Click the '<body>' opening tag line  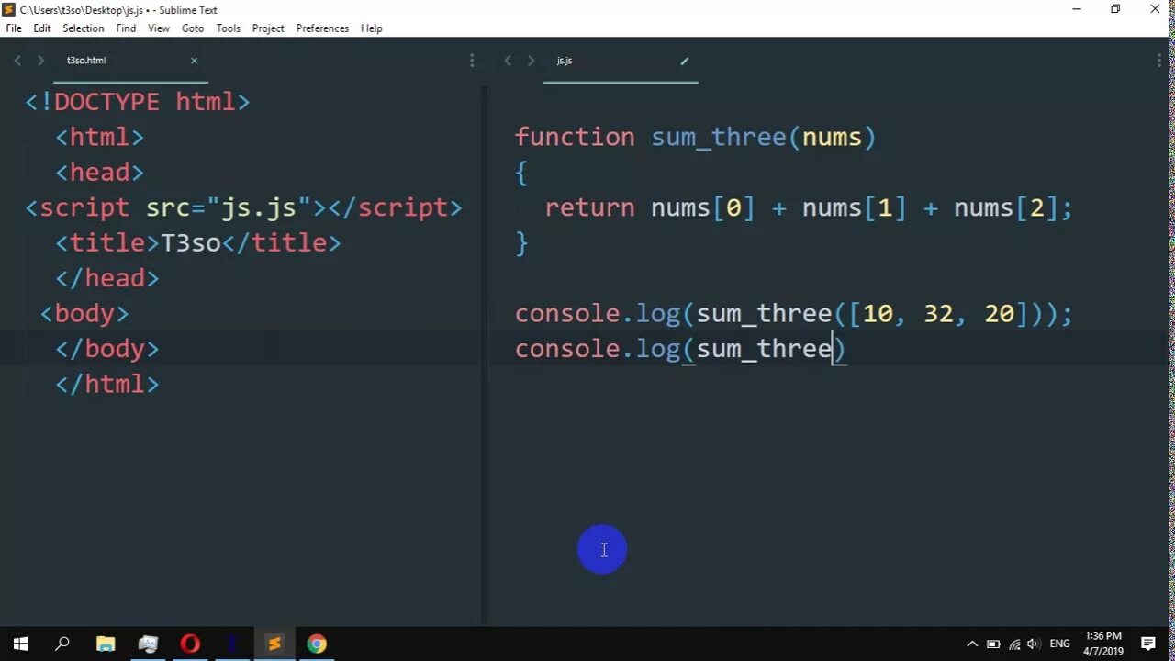click(84, 314)
